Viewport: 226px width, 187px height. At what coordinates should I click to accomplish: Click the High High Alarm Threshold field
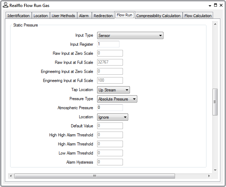pos(110,135)
